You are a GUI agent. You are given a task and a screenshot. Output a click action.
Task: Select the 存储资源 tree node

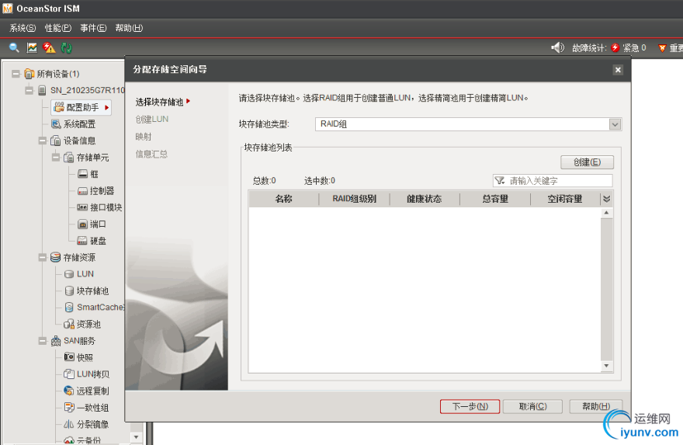pos(73,258)
